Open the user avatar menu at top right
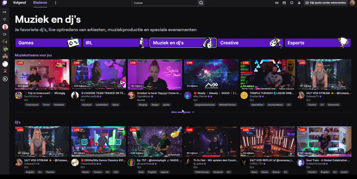 352,3
